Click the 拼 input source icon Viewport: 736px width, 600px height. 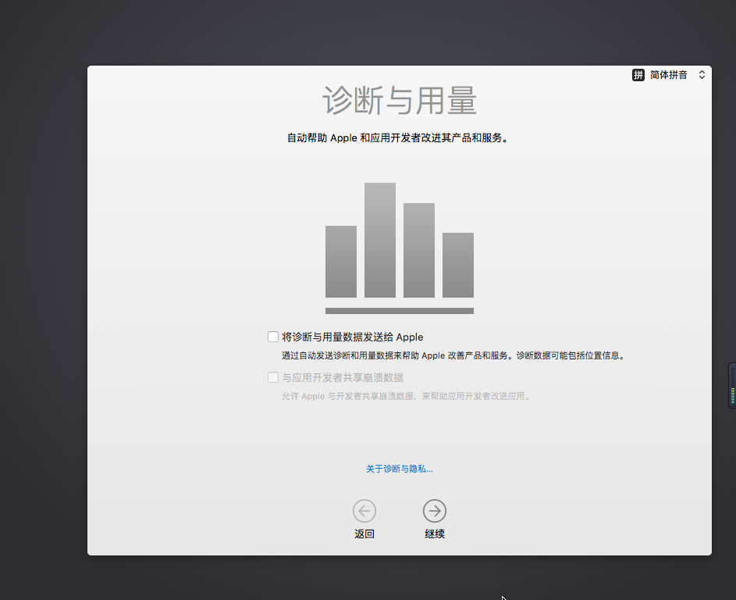[638, 75]
